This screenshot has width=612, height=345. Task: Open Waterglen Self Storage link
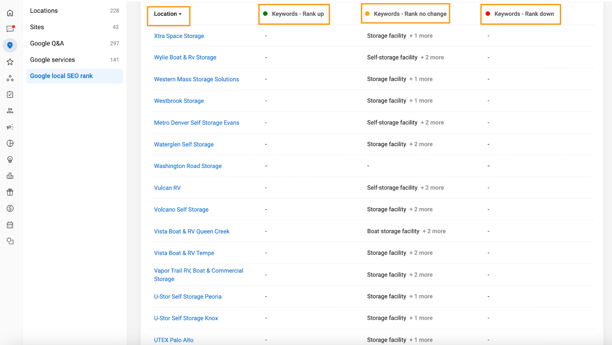[x=184, y=145]
